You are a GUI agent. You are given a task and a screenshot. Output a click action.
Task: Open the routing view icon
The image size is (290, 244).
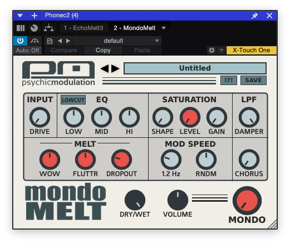click(x=48, y=28)
